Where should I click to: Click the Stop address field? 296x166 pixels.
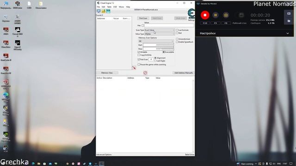158,49
